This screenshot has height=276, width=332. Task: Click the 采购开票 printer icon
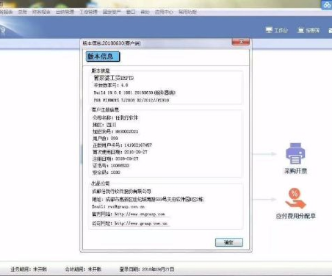(295, 153)
